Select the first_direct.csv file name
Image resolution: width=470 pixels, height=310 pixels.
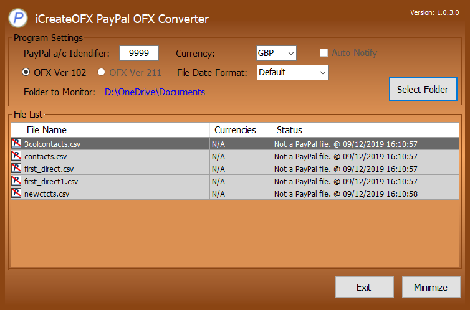coord(49,169)
